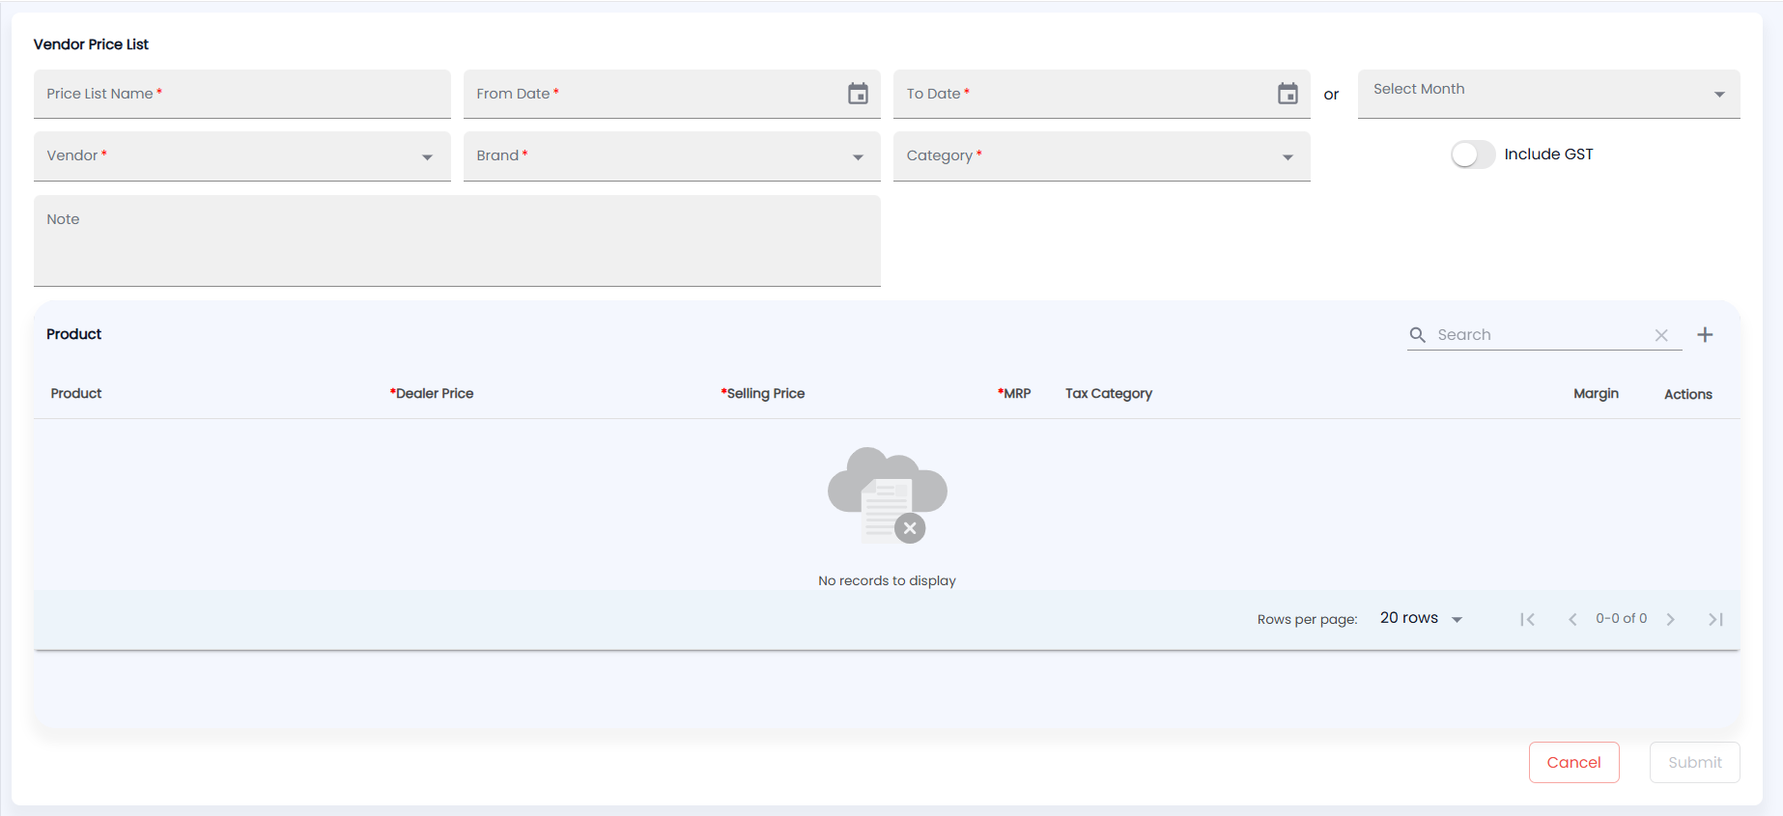
Task: Go to first page of product table
Action: pos(1527,619)
